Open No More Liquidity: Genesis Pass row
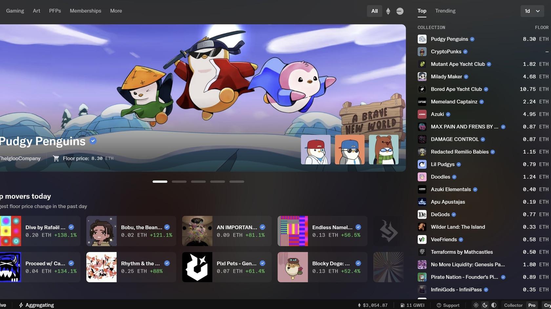Viewport: 551px width, 309px height. pos(483,264)
